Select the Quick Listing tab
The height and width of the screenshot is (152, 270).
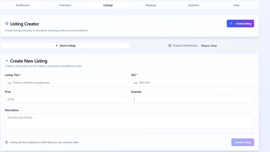click(65, 46)
